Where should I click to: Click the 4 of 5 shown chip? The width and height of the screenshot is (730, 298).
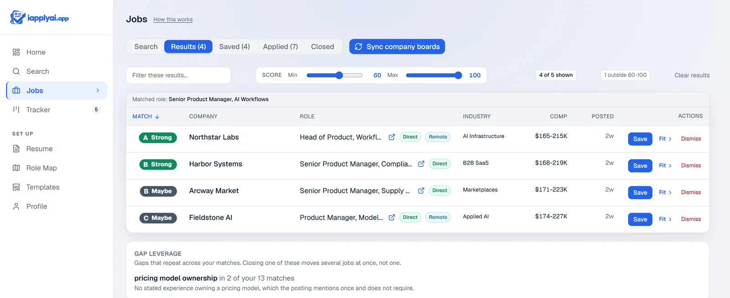click(556, 75)
